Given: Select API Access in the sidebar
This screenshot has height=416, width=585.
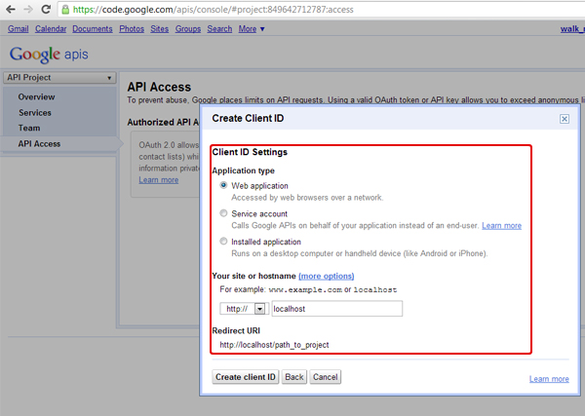Looking at the screenshot, I should click(x=39, y=144).
